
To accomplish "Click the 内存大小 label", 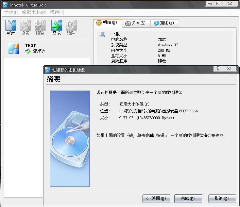I will [119, 50].
